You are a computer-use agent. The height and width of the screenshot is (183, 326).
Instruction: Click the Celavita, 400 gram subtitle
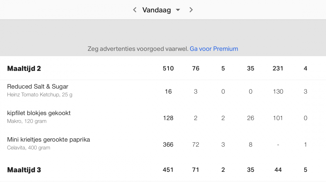coord(29,148)
